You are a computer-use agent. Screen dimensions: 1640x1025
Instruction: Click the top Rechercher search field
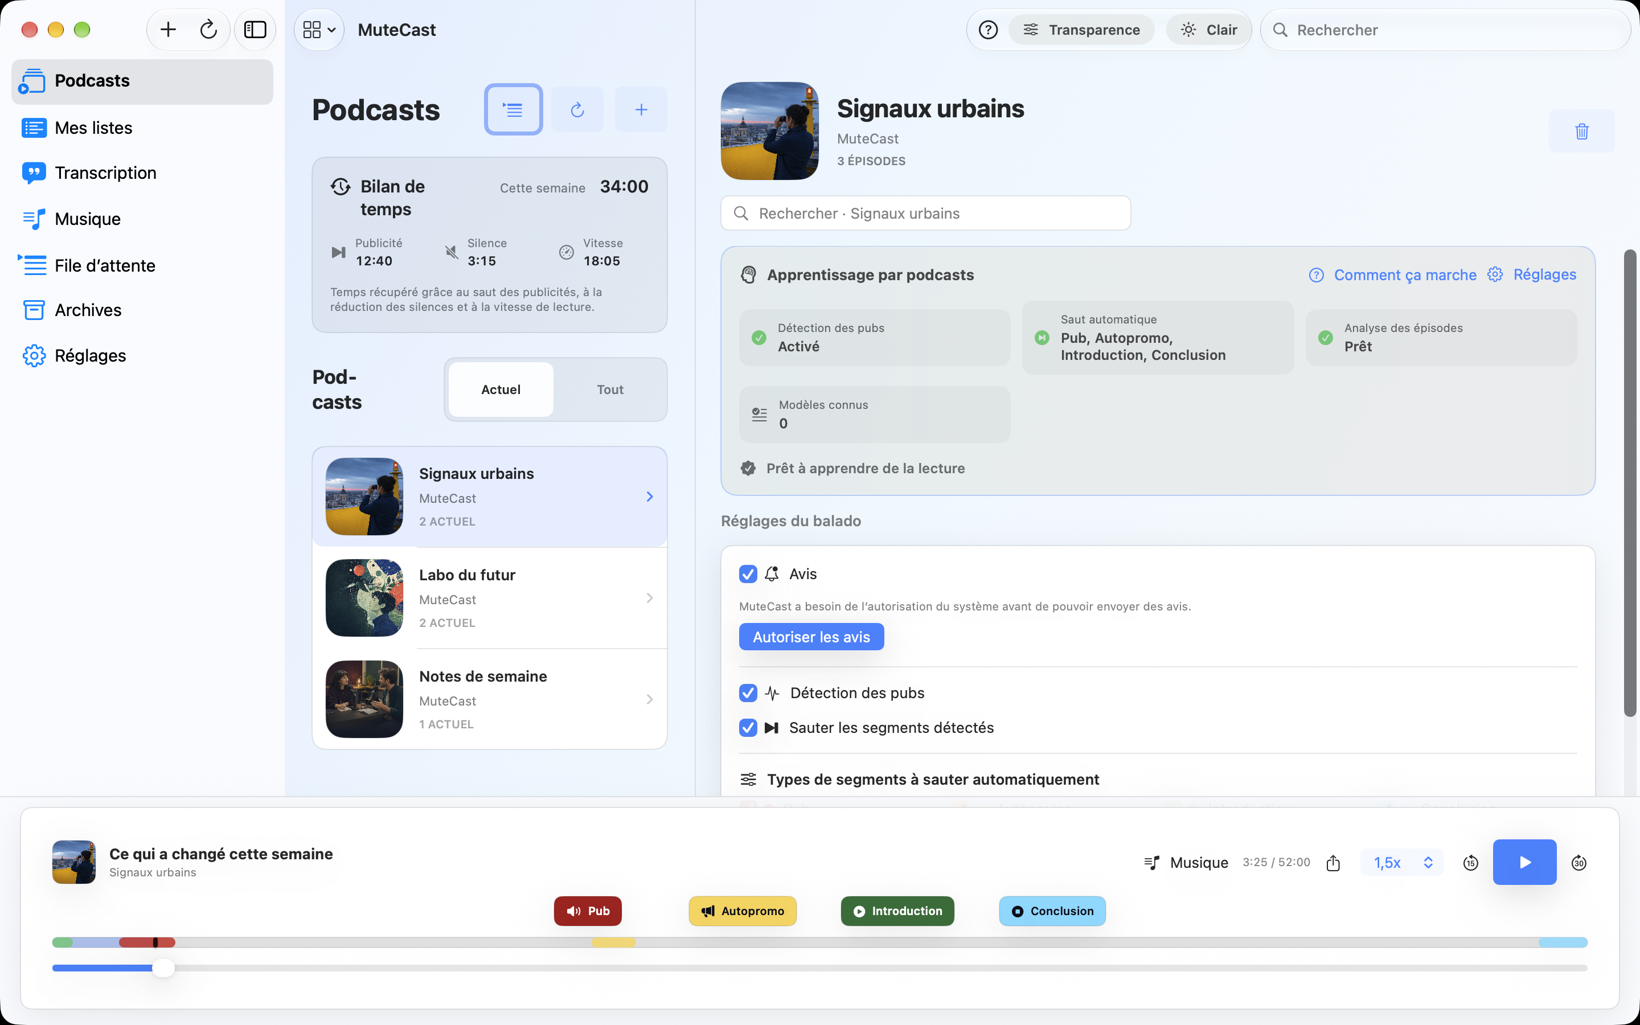point(1445,30)
